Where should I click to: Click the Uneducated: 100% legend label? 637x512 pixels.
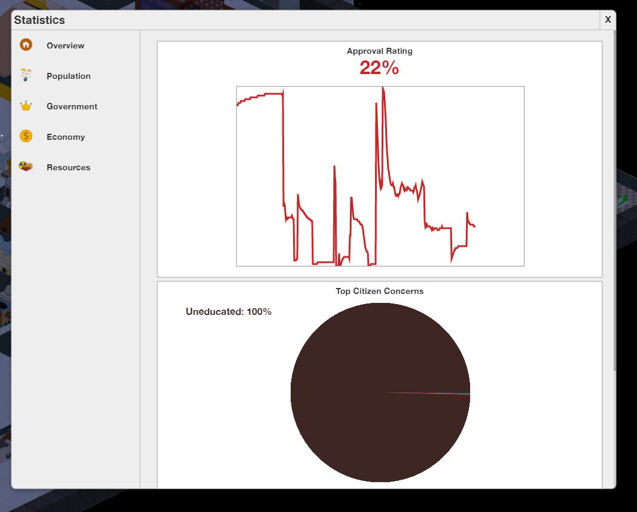point(228,312)
